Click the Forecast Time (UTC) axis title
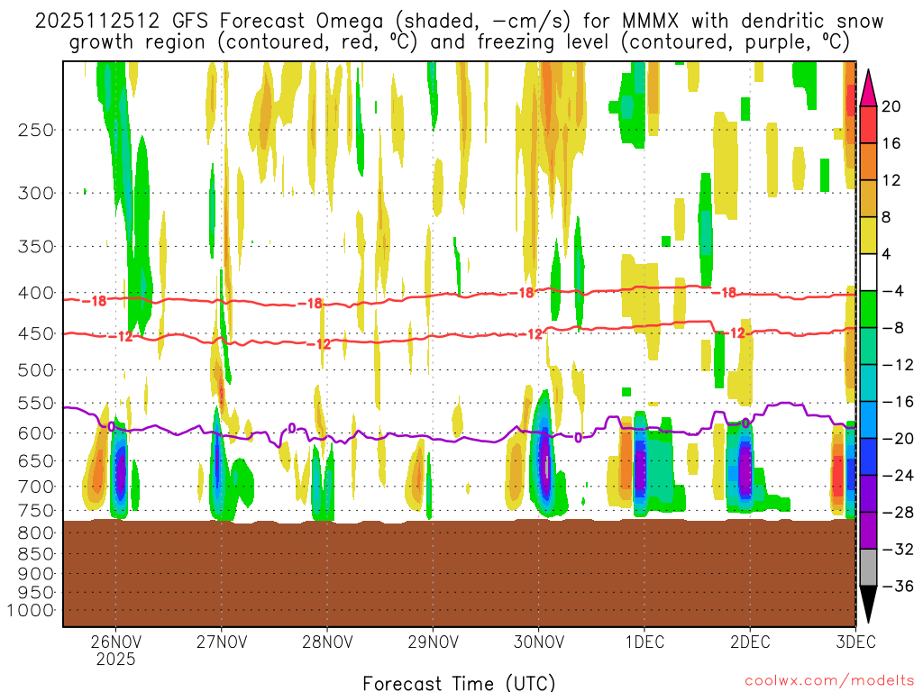 (459, 682)
